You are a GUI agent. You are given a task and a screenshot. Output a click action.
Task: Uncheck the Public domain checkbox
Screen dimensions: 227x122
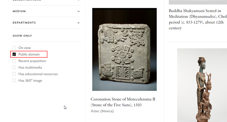click(x=14, y=54)
